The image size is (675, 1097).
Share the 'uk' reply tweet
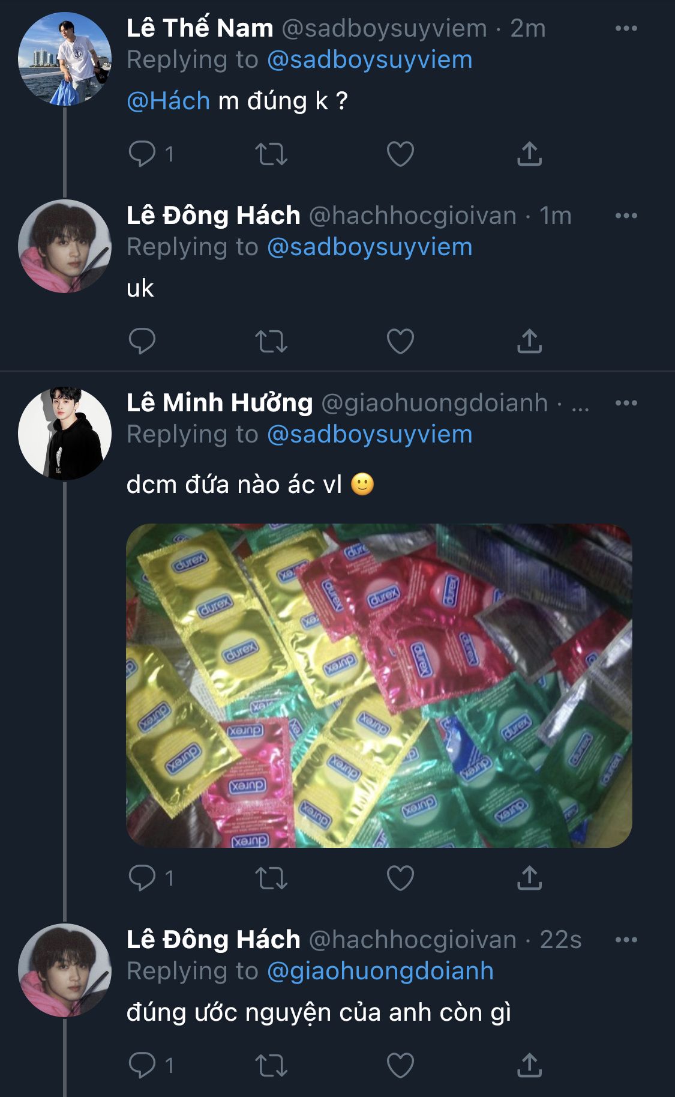(x=529, y=341)
